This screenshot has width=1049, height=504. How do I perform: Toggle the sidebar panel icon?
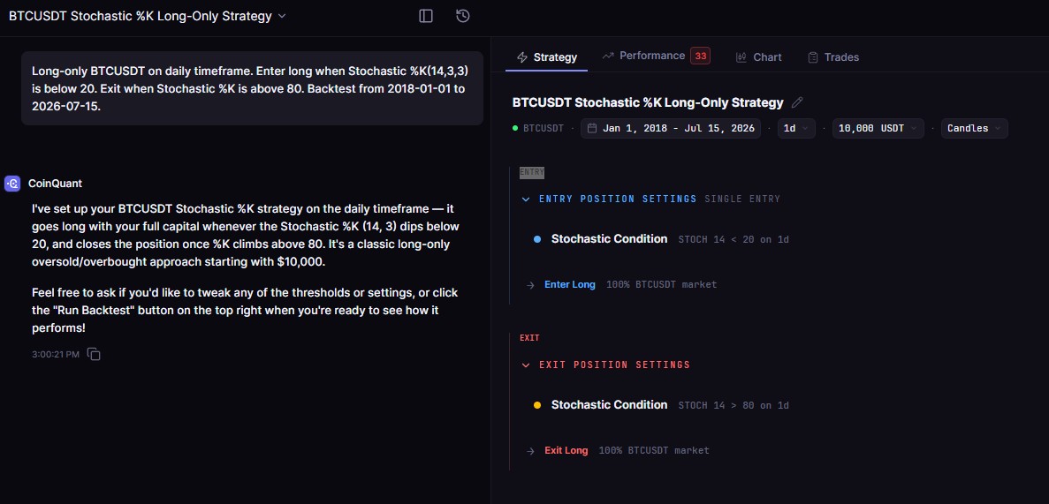pos(426,16)
